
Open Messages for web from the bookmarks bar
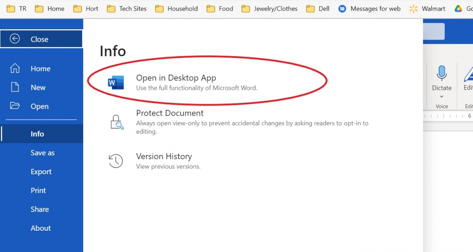(x=369, y=8)
